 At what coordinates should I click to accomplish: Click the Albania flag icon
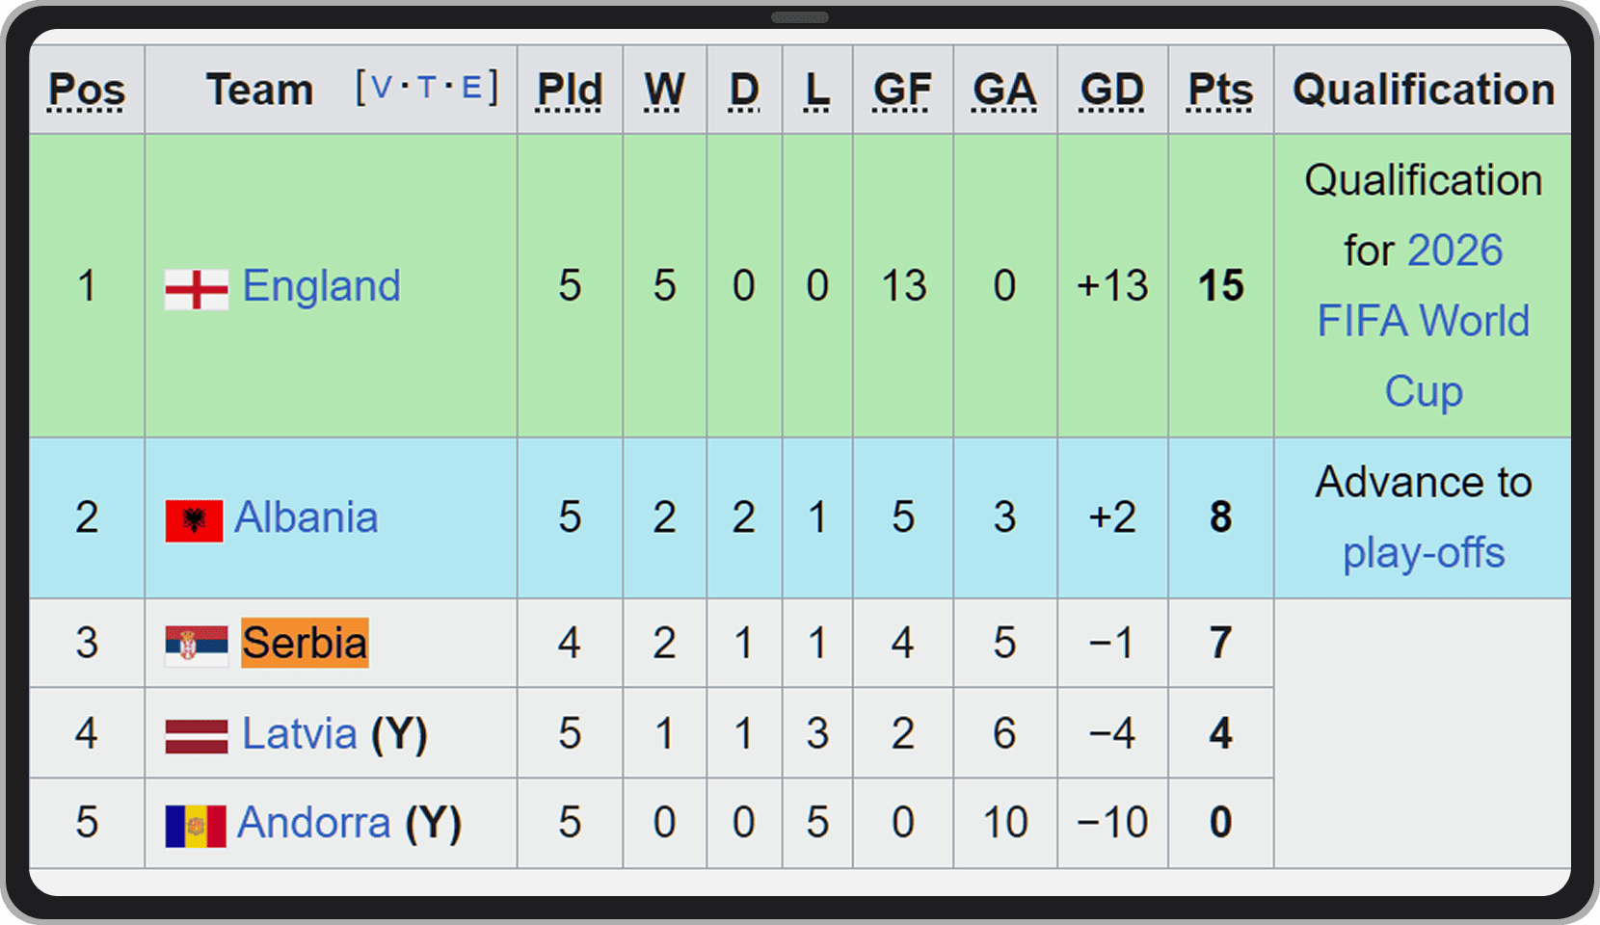point(194,520)
